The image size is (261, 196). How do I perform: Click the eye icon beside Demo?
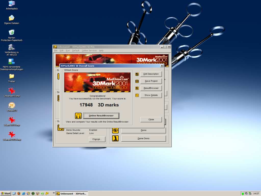click(115, 130)
